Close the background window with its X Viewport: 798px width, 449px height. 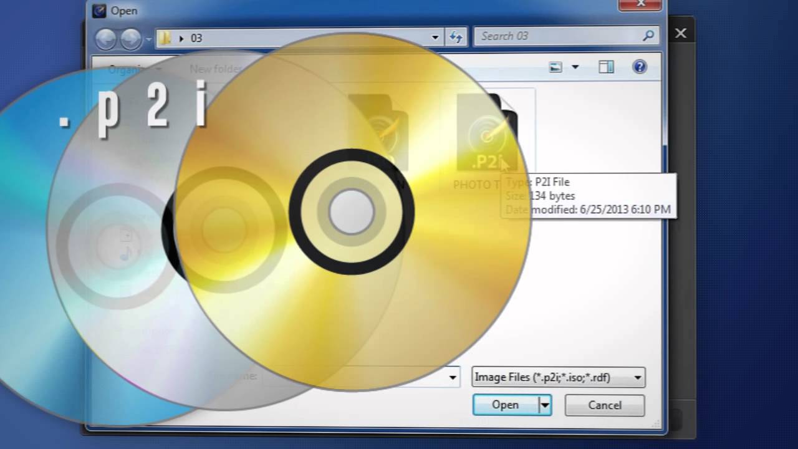(x=681, y=34)
